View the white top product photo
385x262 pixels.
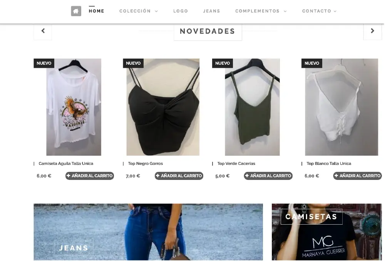tap(341, 107)
